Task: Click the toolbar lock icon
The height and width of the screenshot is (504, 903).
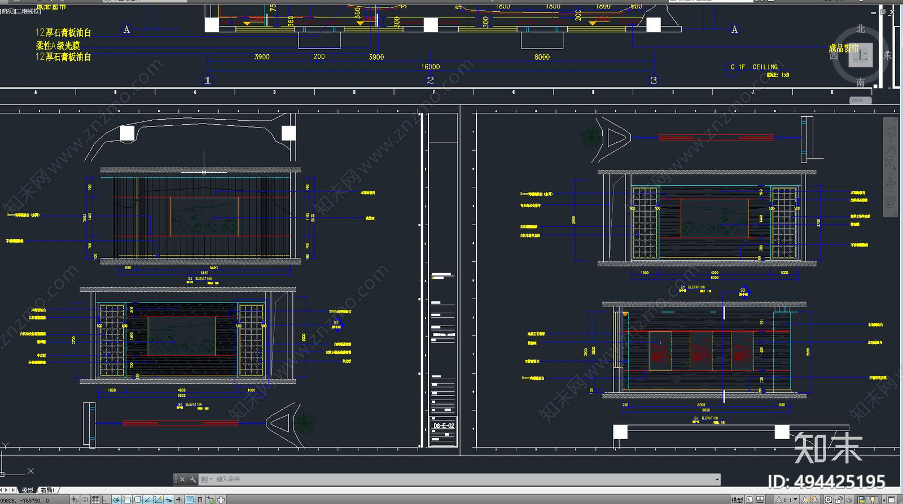Action: 839,499
